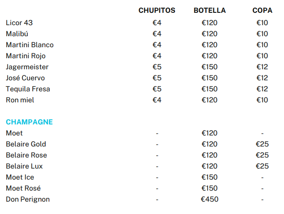Click the Belaire Rose champagne name
Image resolution: width=284 pixels, height=214 pixels.
click(26, 155)
